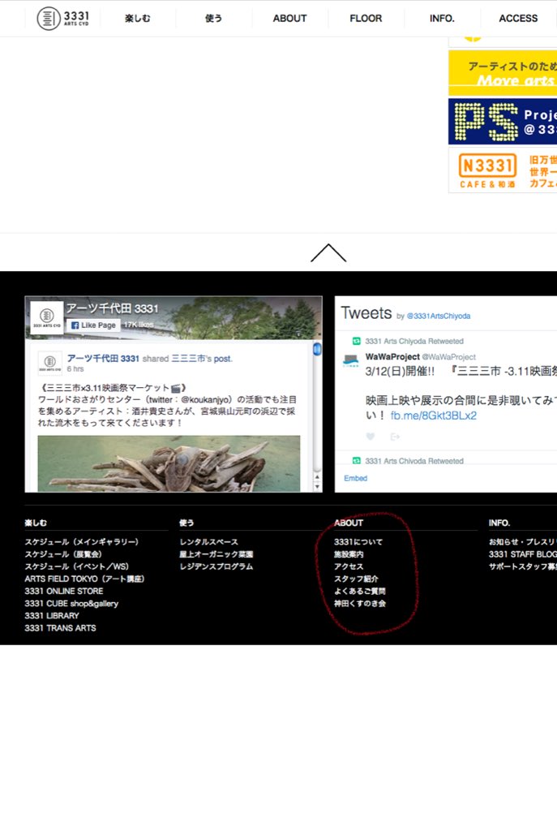Open the 使う navigation menu

[213, 19]
